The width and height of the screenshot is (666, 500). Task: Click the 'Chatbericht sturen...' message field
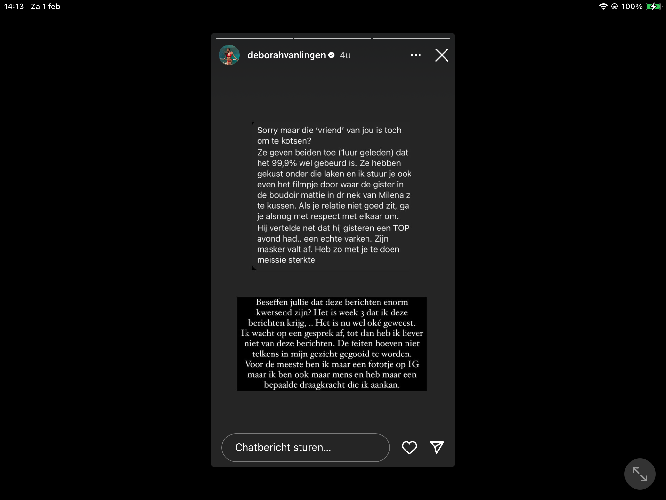point(305,447)
